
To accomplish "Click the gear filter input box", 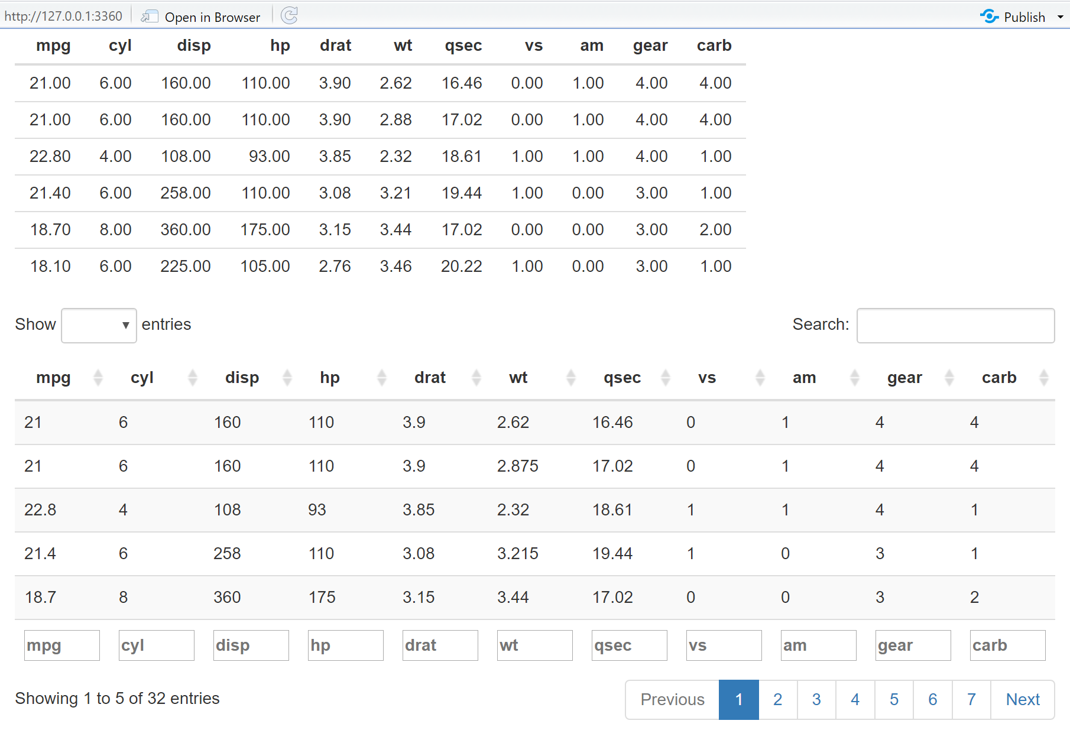I will [x=913, y=645].
